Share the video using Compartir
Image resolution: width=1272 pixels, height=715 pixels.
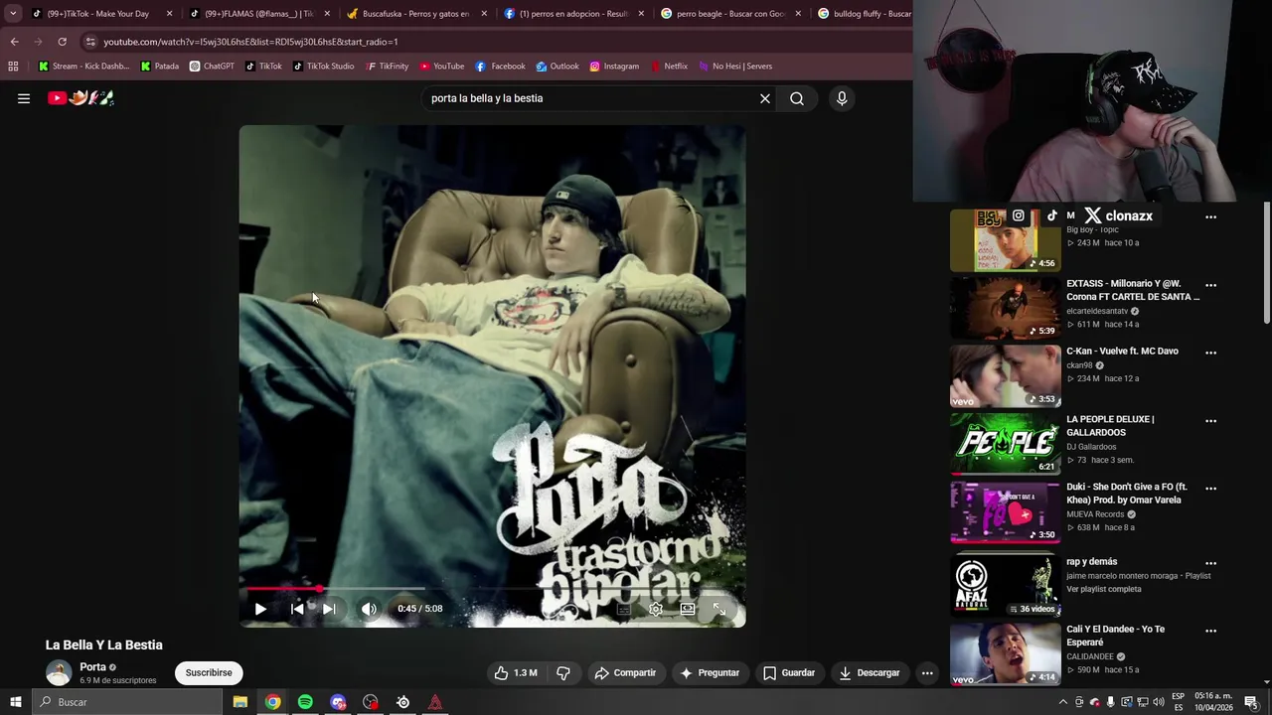625,672
